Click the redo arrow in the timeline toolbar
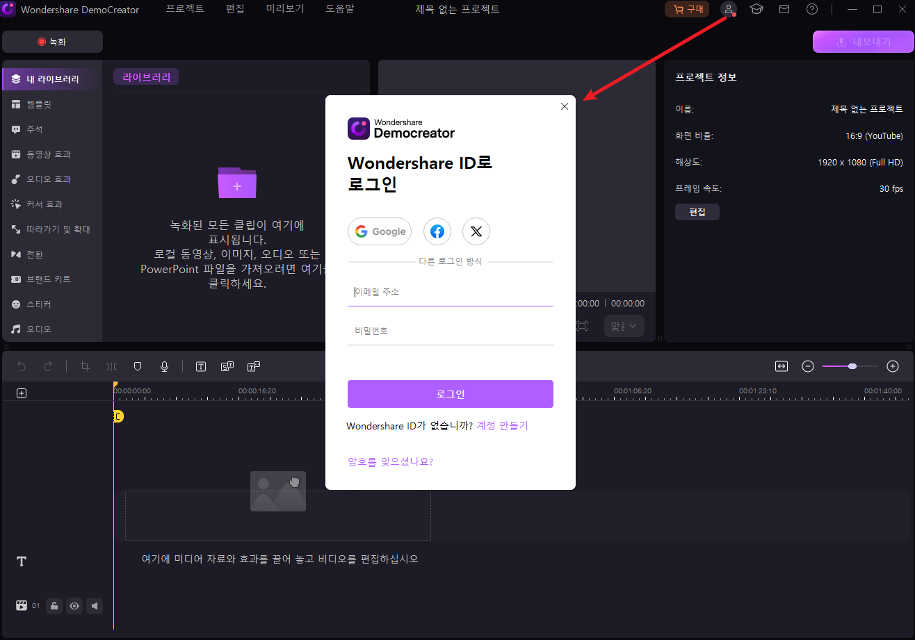Viewport: 915px width, 640px height. click(x=48, y=366)
